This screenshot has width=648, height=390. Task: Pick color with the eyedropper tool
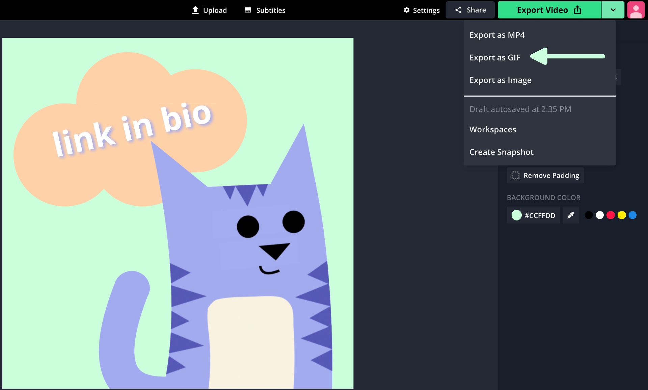coord(571,215)
